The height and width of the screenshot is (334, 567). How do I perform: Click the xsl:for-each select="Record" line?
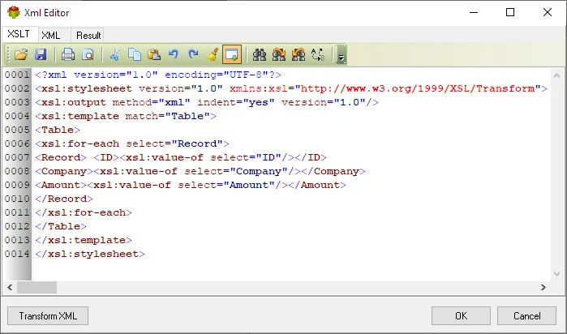point(132,143)
